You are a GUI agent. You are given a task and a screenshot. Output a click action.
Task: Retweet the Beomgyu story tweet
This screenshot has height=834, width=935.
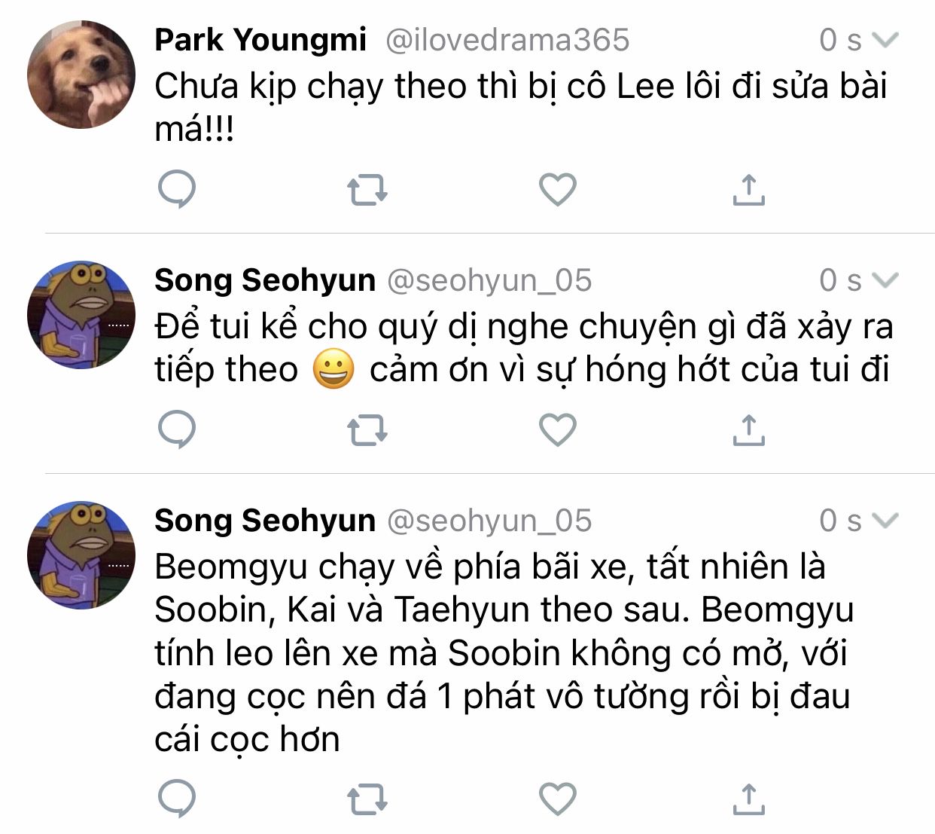coord(367,799)
